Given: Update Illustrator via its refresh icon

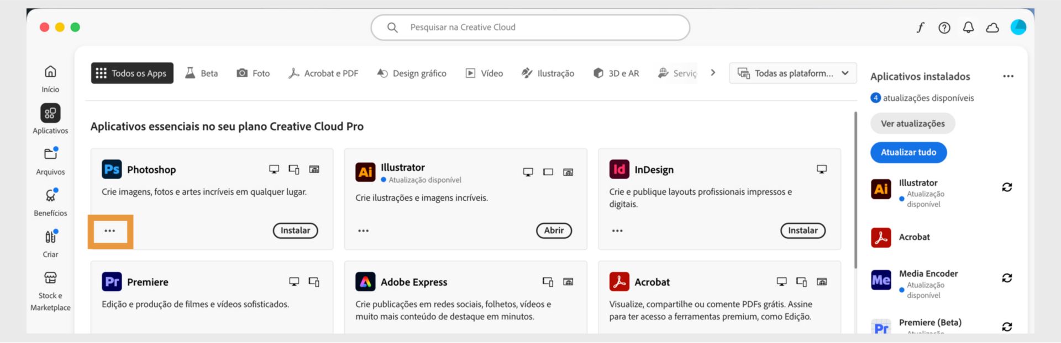Looking at the screenshot, I should tap(1007, 187).
